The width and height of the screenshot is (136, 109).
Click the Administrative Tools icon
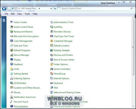[52, 22]
